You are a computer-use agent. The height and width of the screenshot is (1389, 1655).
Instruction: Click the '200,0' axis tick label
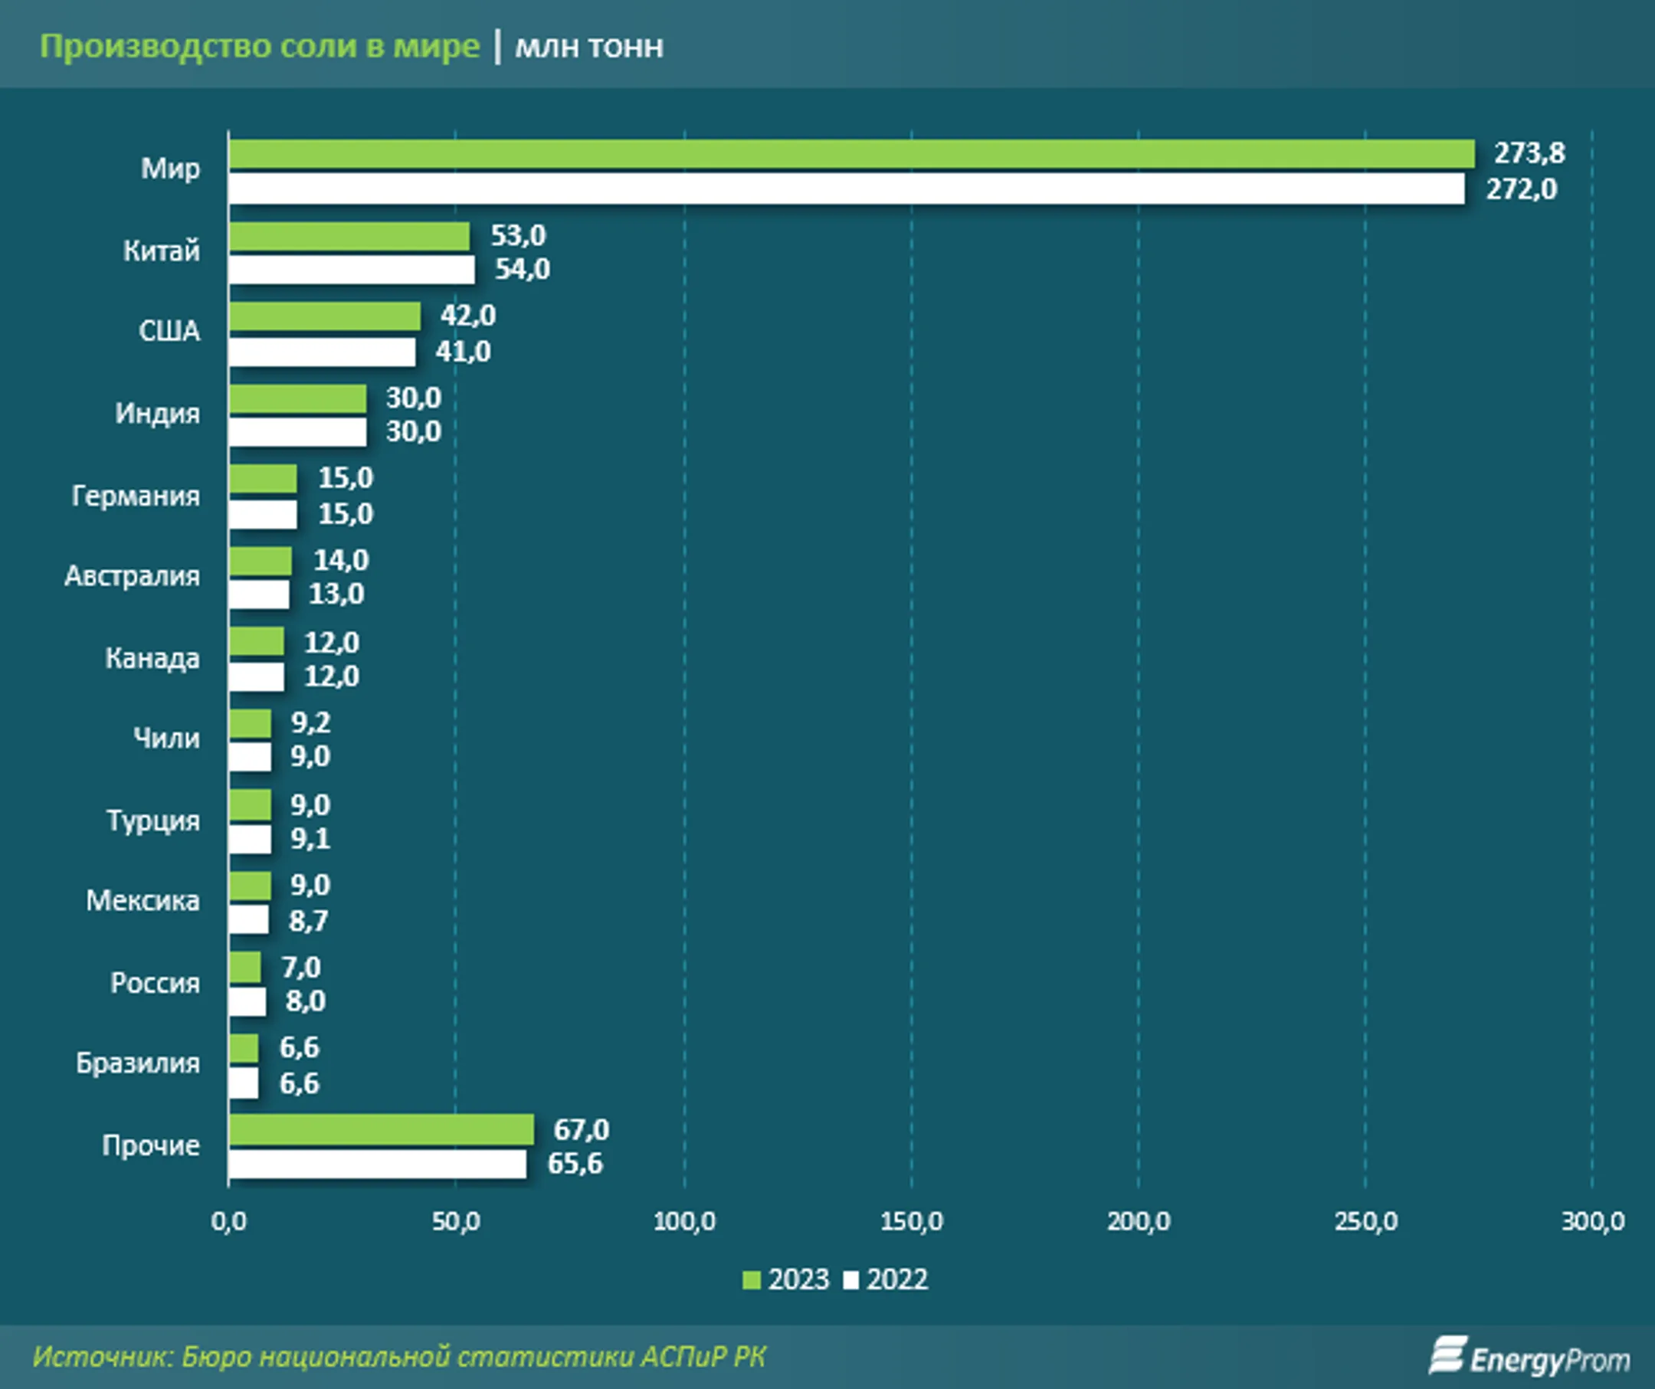tap(1138, 1221)
